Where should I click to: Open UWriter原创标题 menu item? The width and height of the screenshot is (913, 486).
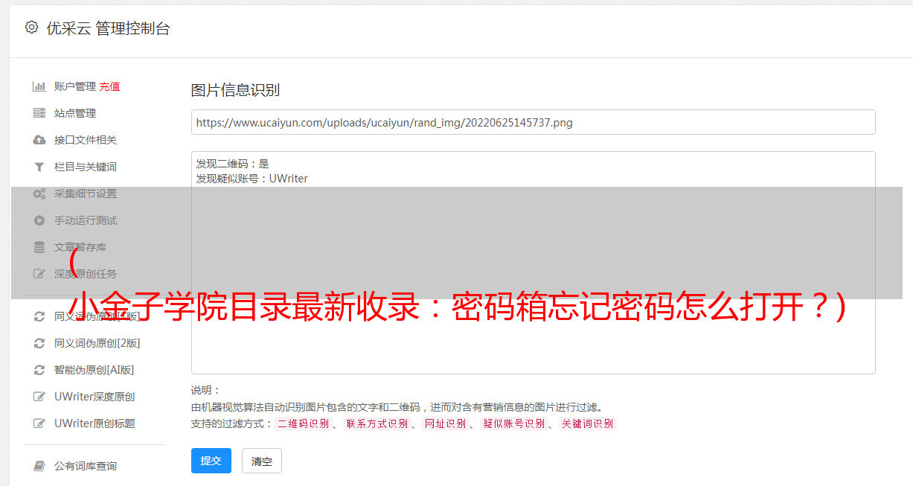tap(94, 423)
